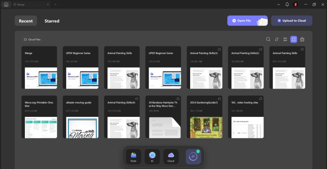Click the Upload to Cloud button
Viewport: 327px width, 169px height.
(x=292, y=21)
